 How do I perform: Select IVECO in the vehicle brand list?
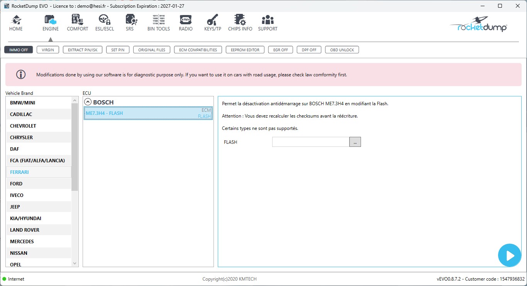point(39,195)
